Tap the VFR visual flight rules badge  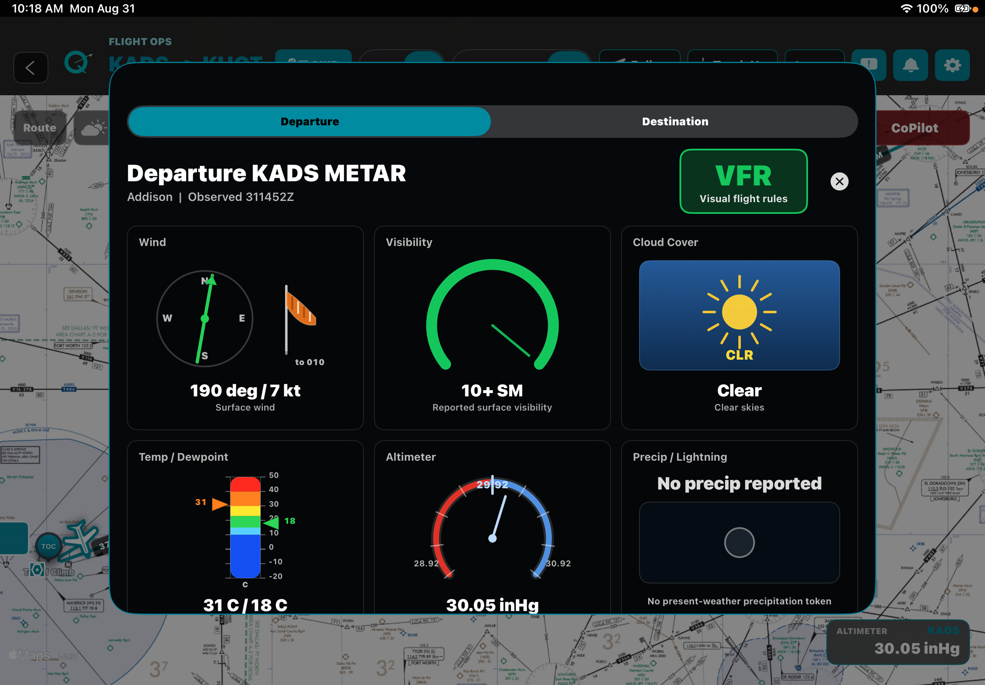point(743,181)
